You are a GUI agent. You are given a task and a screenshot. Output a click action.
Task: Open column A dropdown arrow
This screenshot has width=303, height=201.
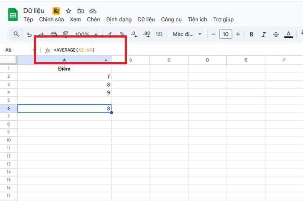click(x=106, y=60)
